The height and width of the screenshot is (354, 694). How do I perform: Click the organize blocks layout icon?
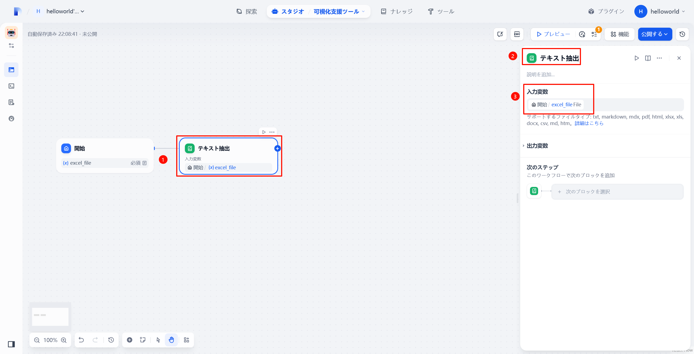[187, 340]
